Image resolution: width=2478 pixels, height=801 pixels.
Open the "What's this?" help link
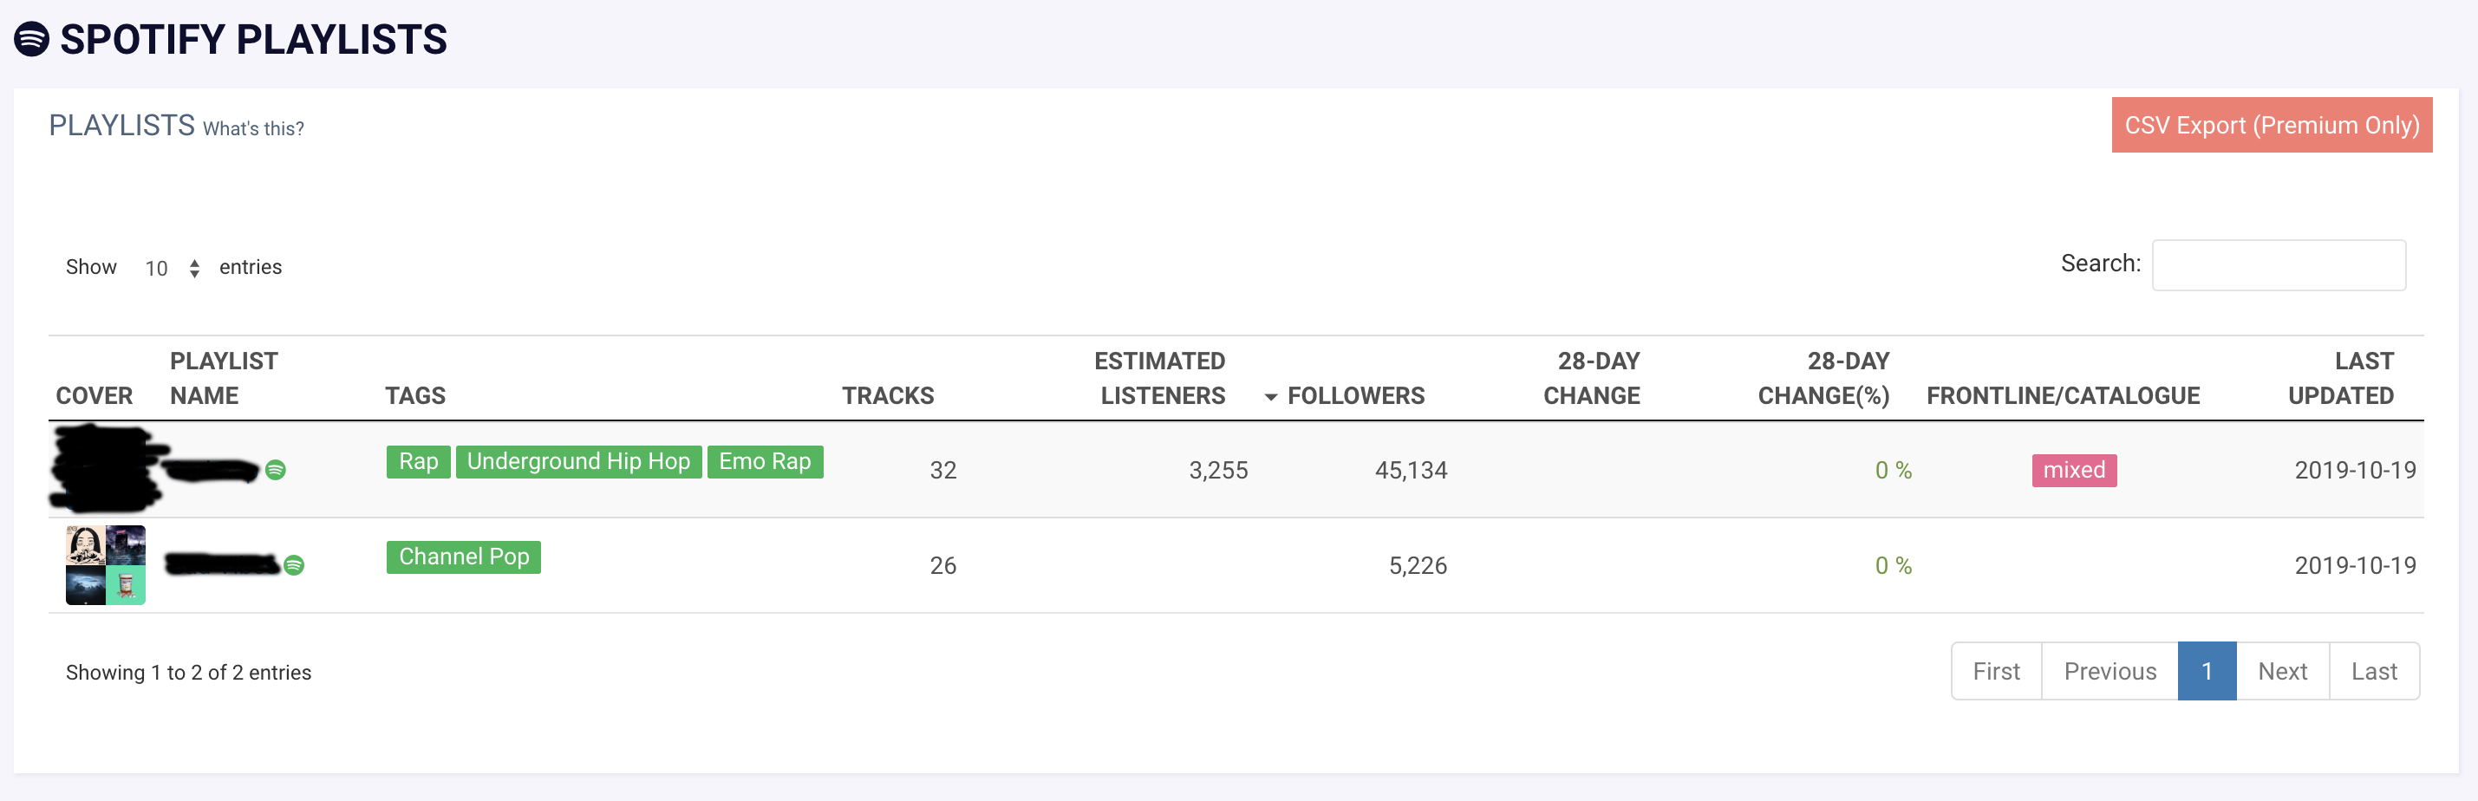point(253,129)
